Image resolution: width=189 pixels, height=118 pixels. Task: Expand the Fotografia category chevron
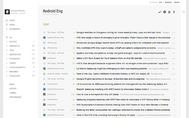[6, 59]
